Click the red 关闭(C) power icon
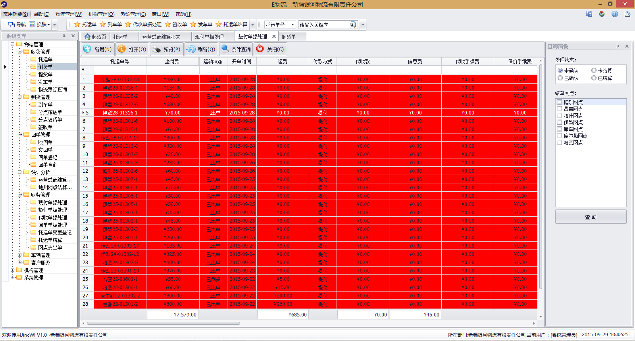The image size is (635, 341). point(260,49)
